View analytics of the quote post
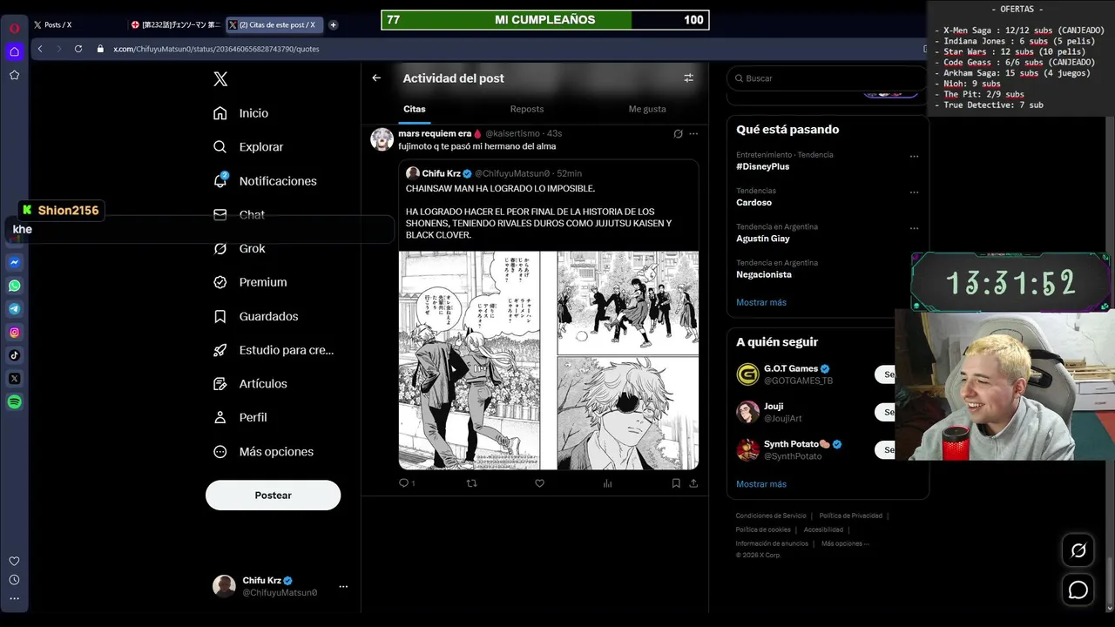Image resolution: width=1115 pixels, height=627 pixels. [x=607, y=483]
